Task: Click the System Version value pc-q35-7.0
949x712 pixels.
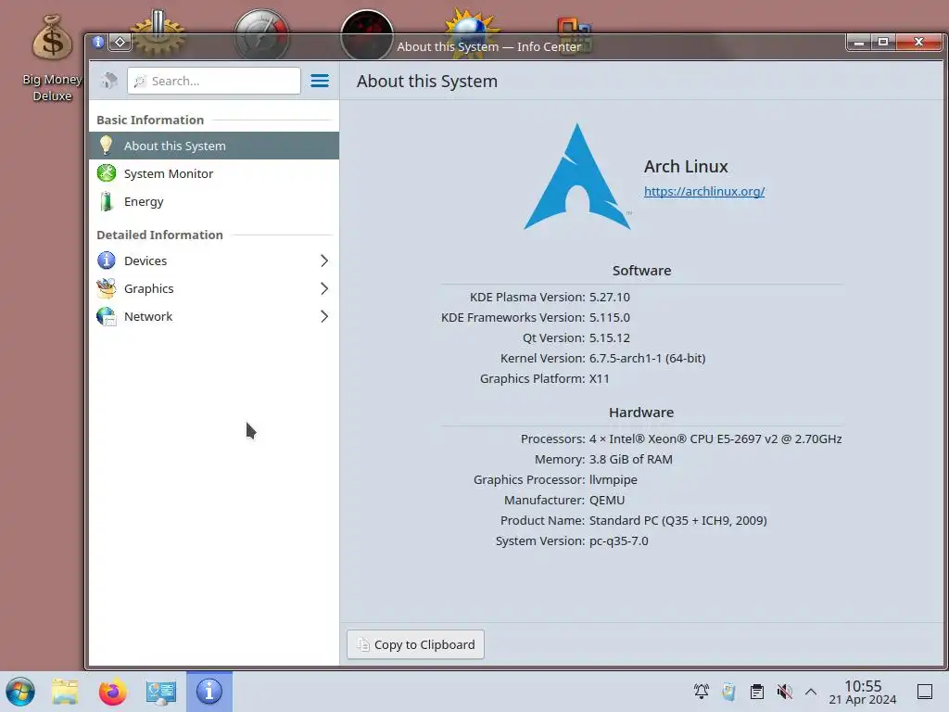Action: coord(618,541)
